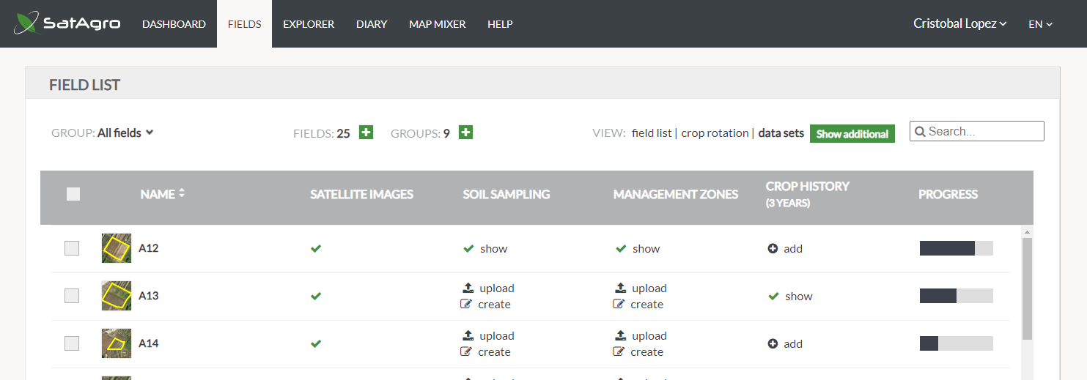
Task: Click A14 crop history plus icon
Action: tap(773, 344)
